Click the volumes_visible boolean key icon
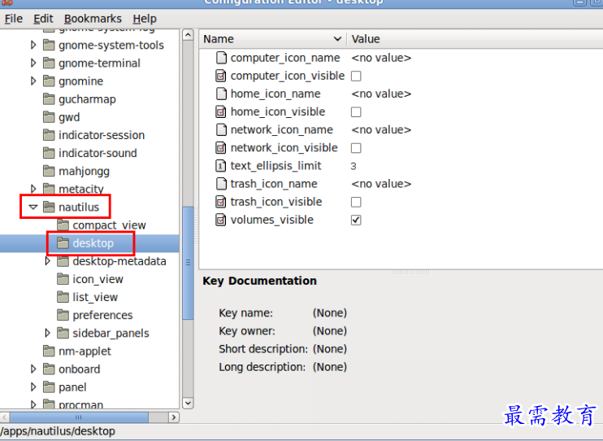 (x=221, y=220)
